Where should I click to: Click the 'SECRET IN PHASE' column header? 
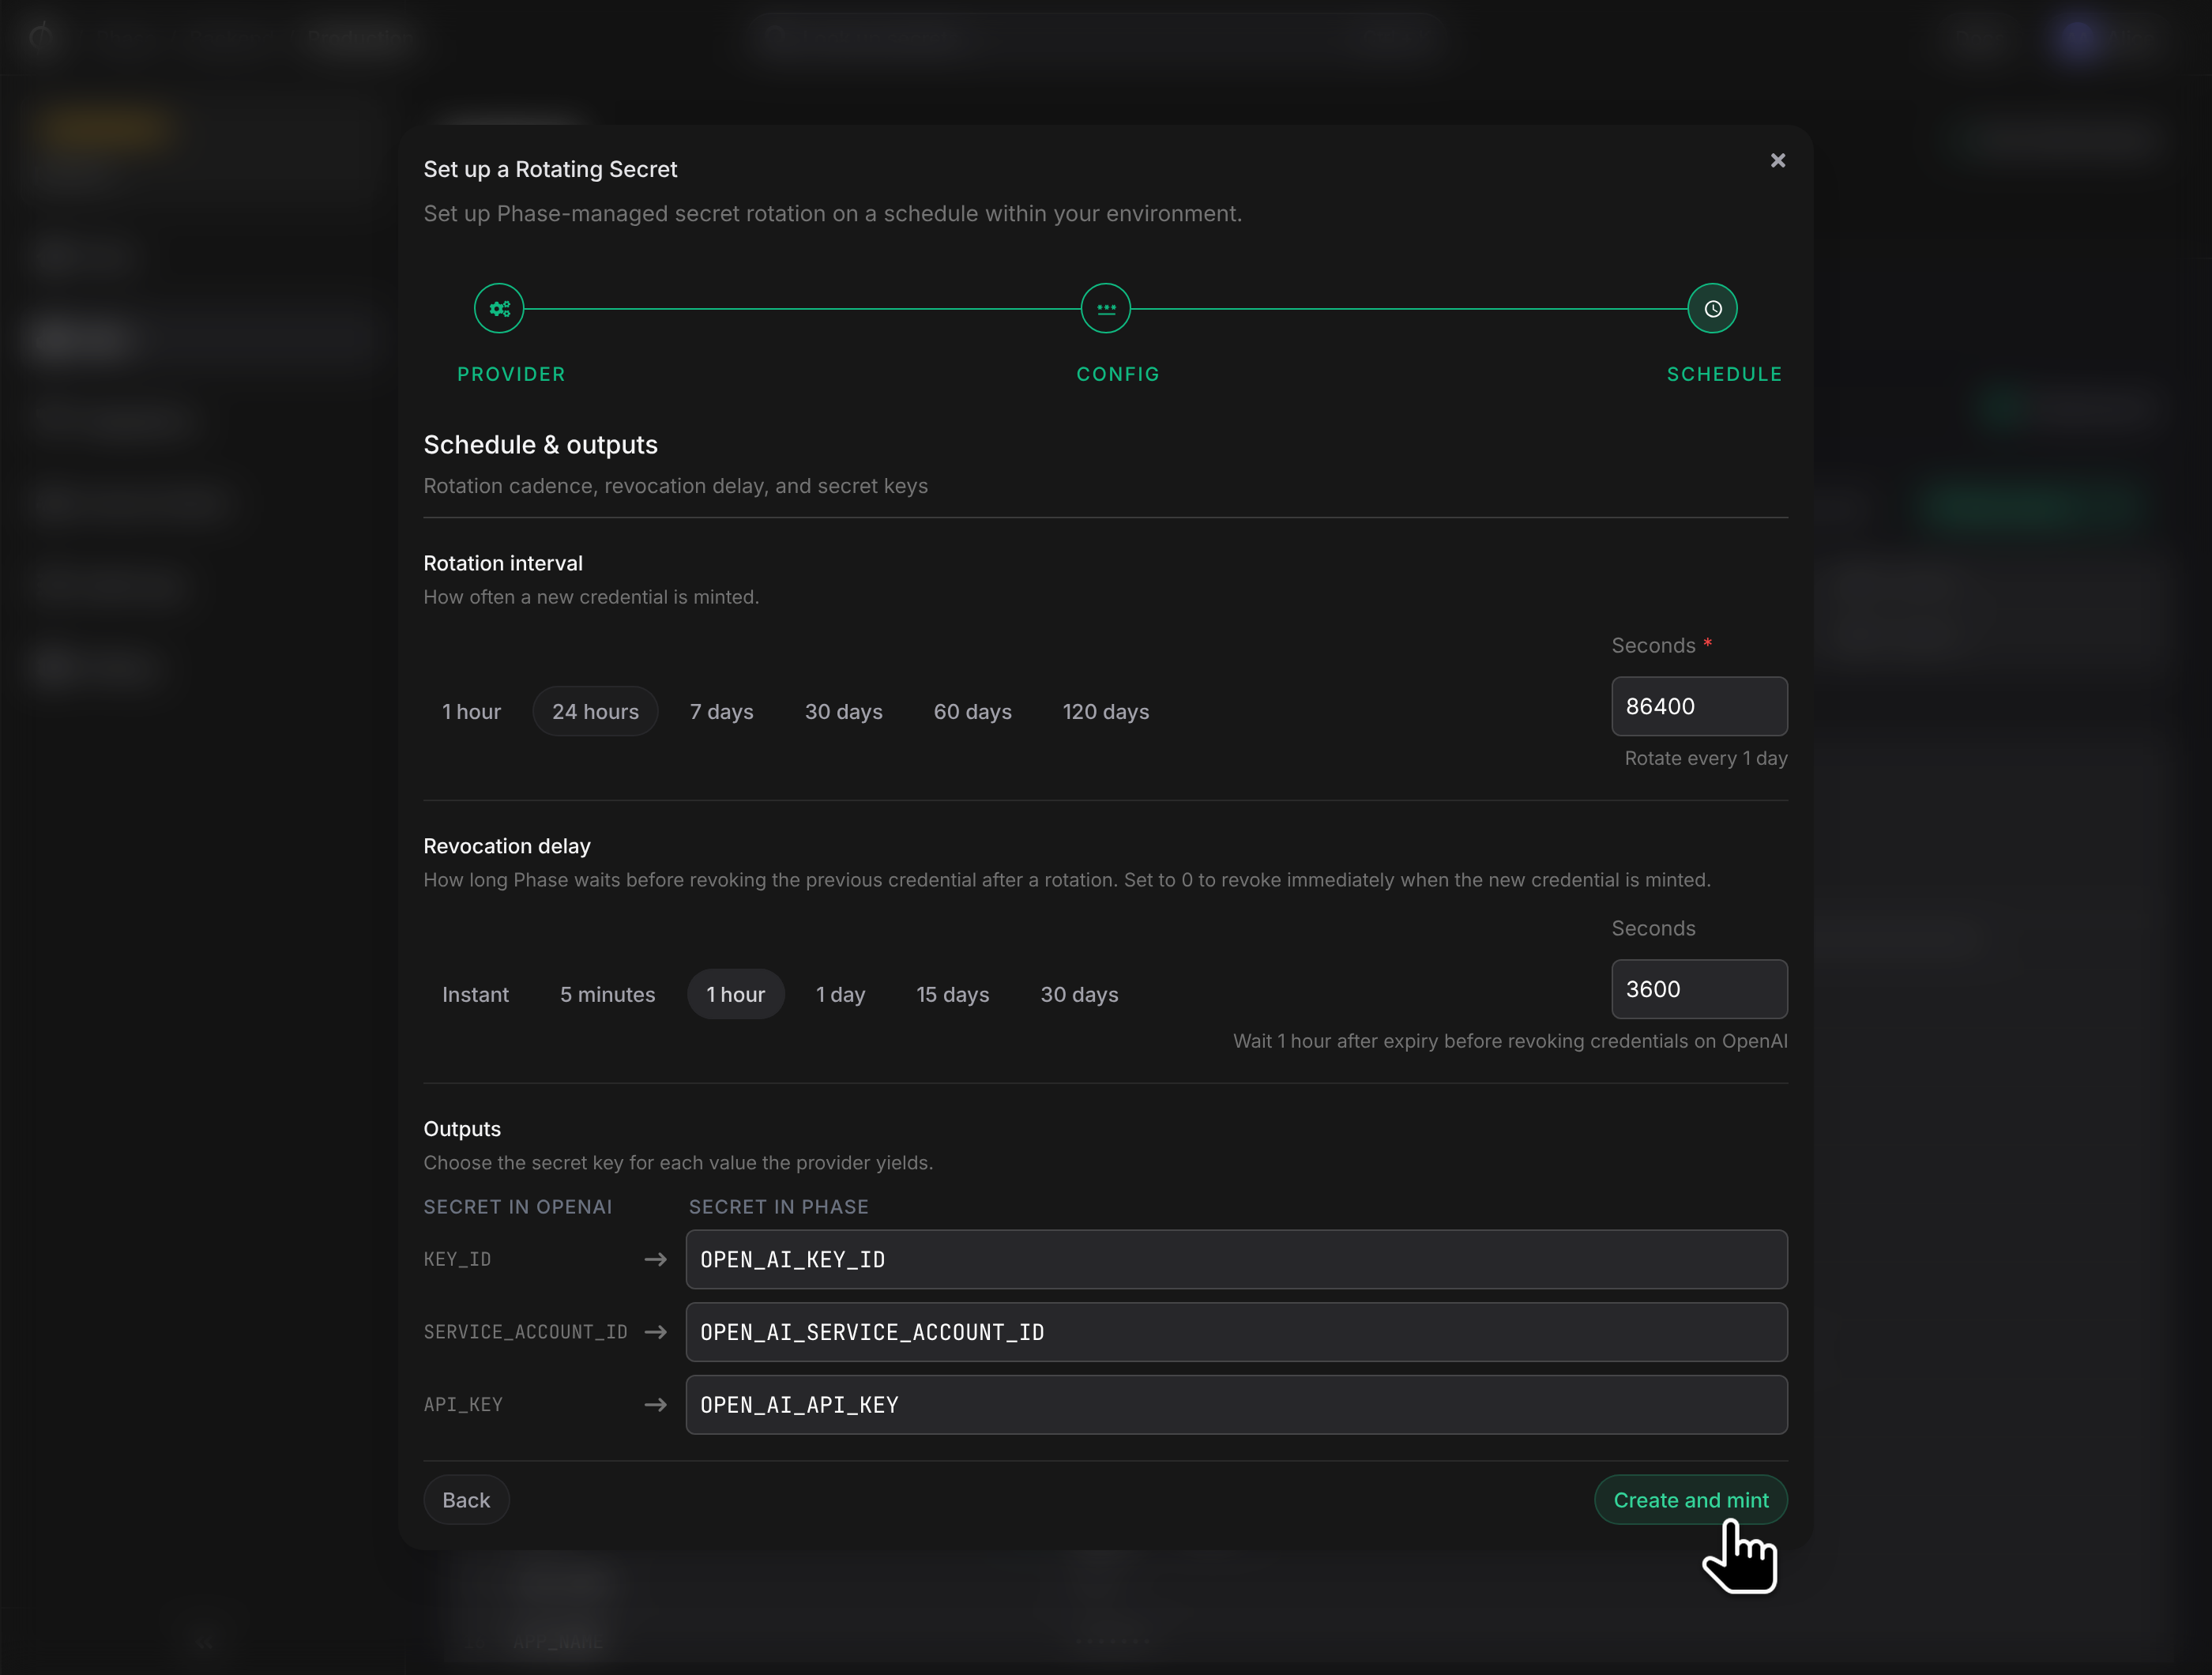(778, 1207)
